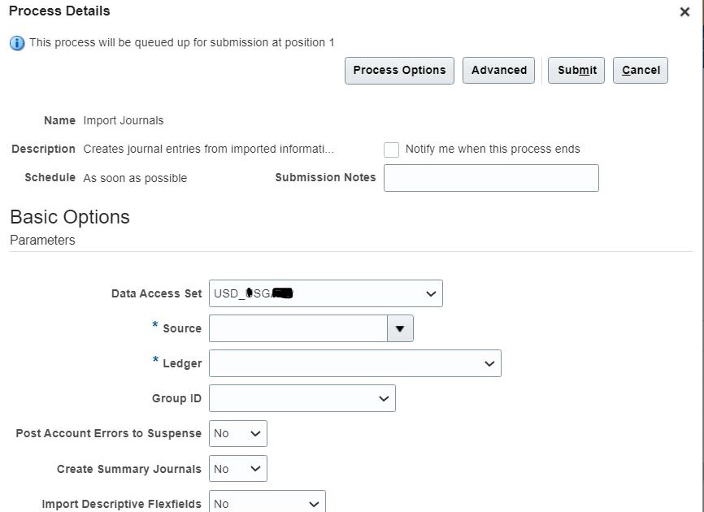Open the Ledger dropdown list
Screen dimensions: 704x512
490,363
